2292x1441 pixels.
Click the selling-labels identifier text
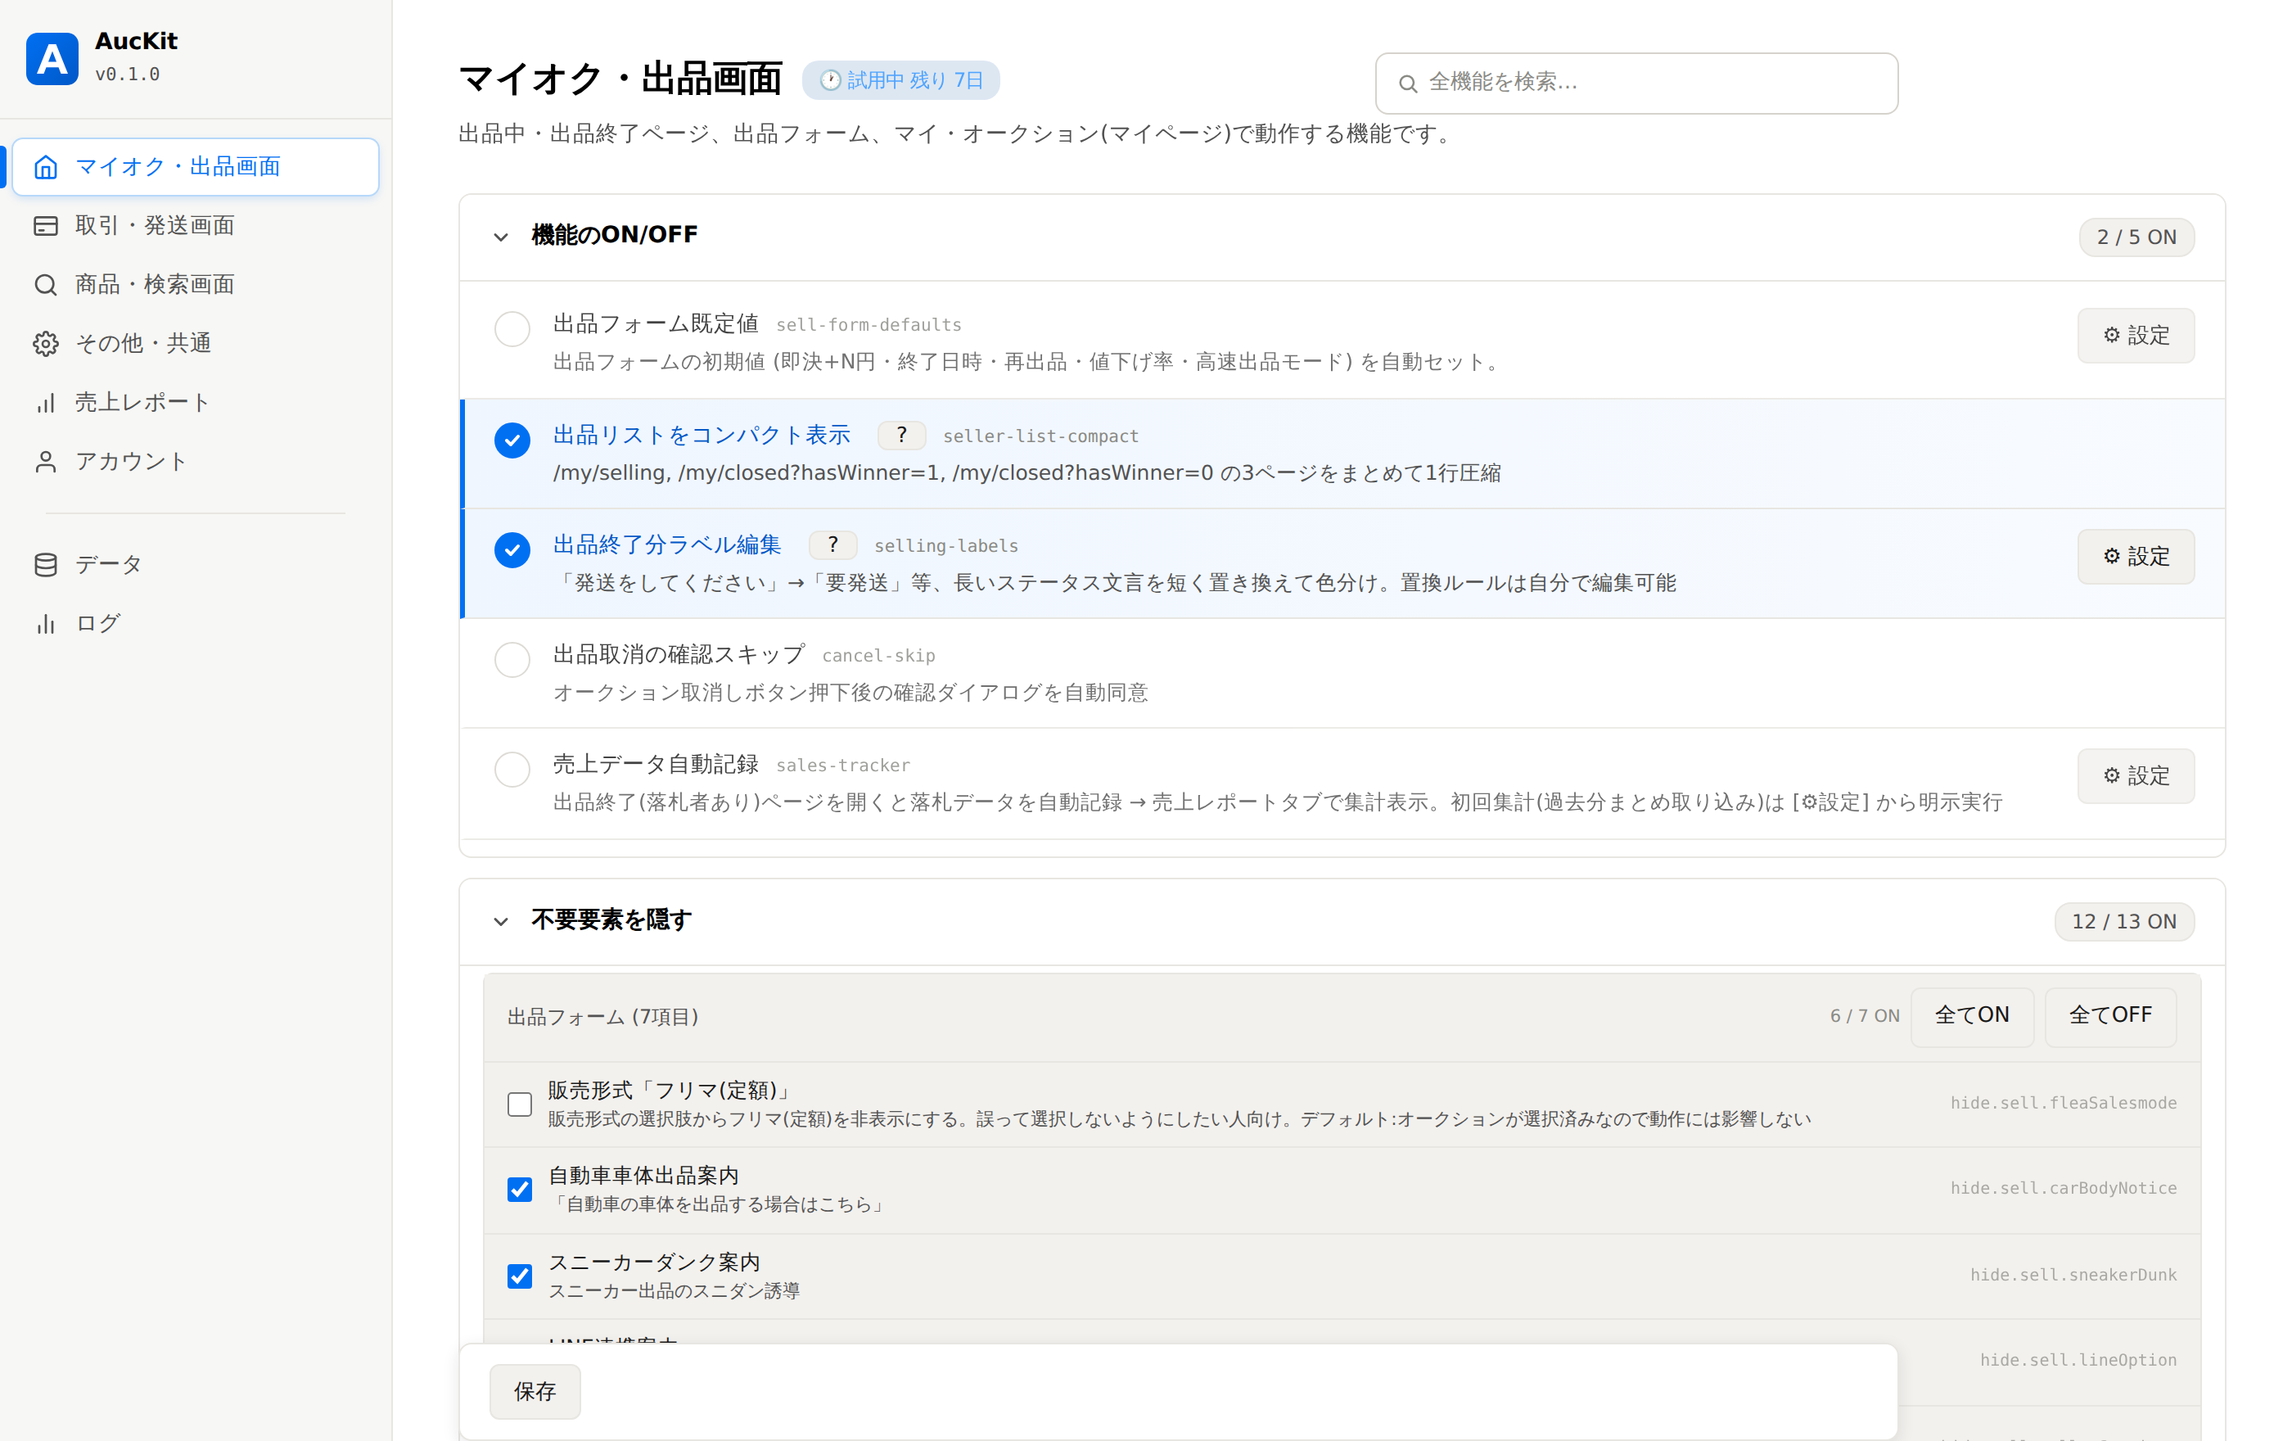[x=946, y=546]
